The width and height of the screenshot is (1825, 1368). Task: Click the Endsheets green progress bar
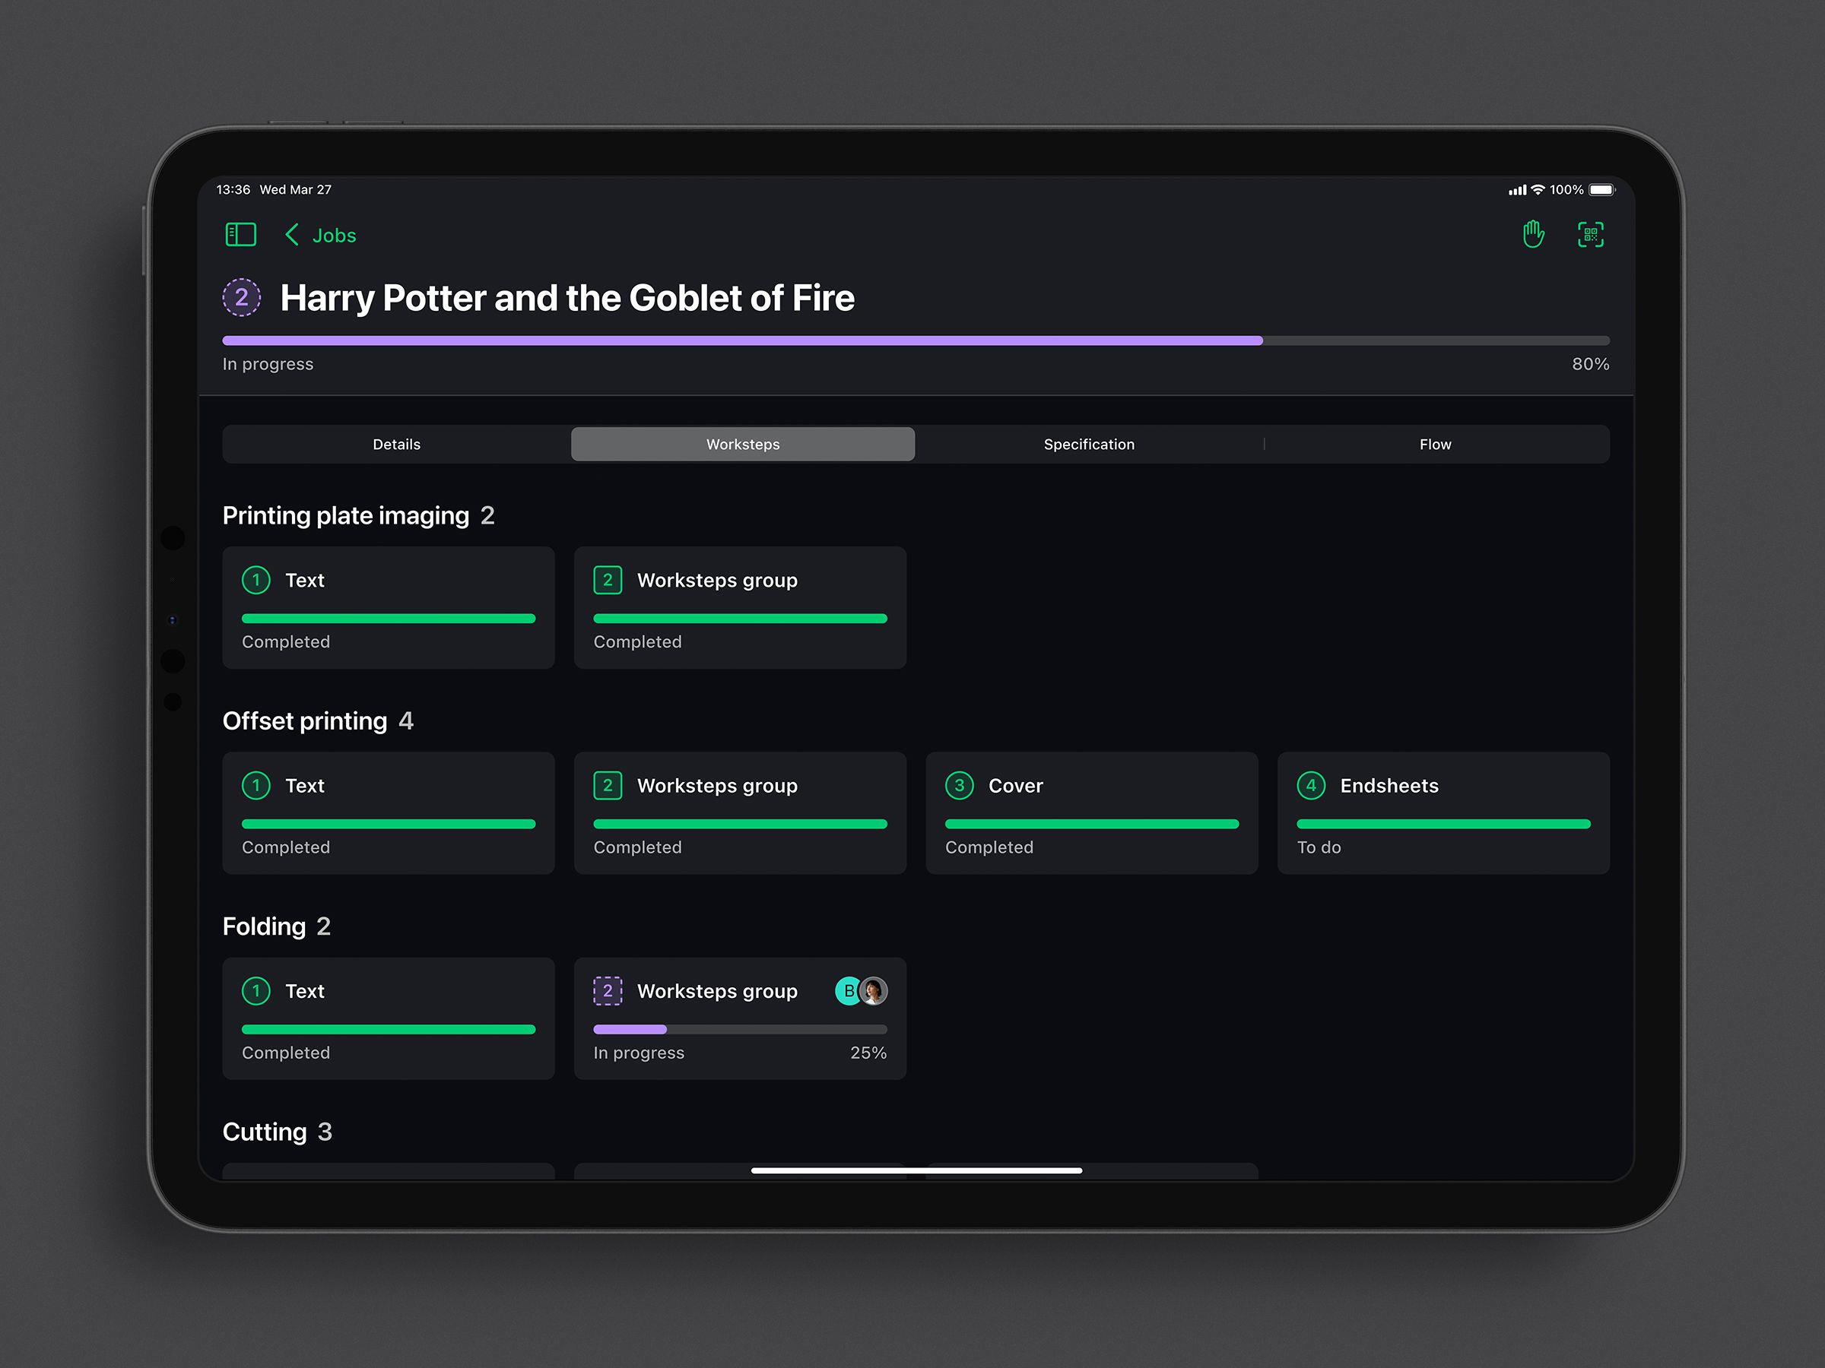(x=1444, y=824)
